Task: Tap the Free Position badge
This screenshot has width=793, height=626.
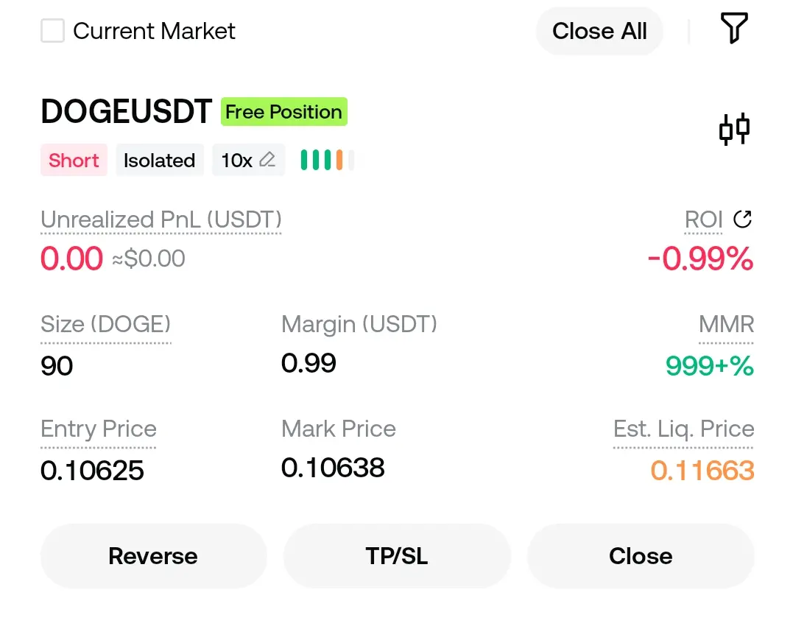Action: (283, 112)
